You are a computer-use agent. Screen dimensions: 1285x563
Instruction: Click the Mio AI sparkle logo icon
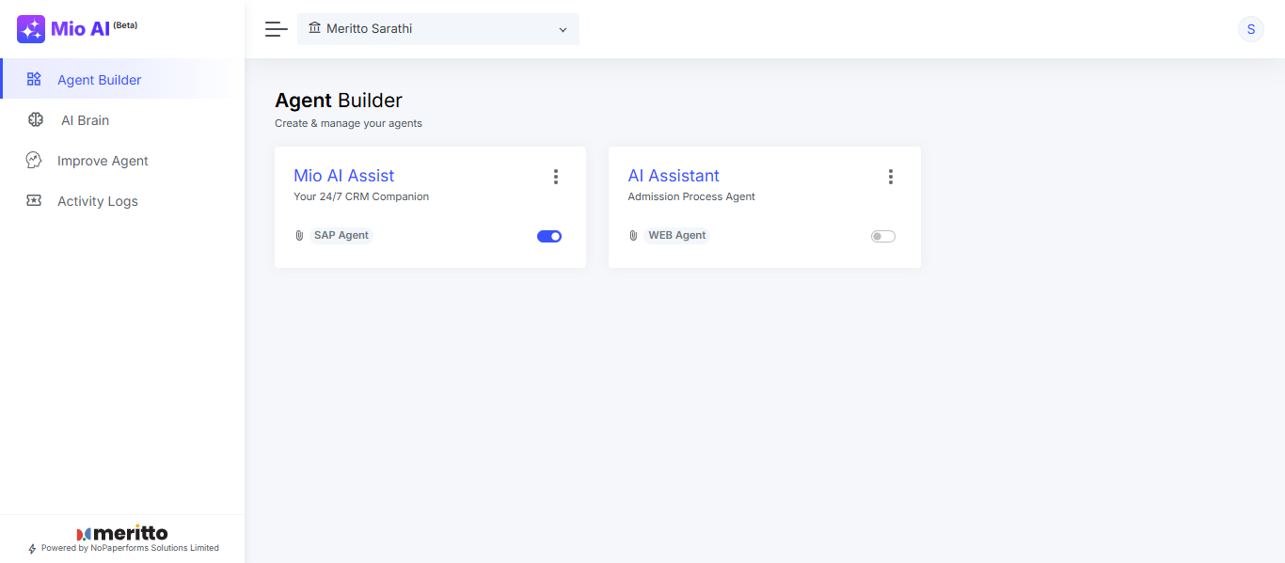[31, 29]
